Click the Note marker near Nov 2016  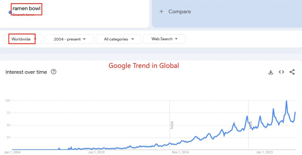(172, 125)
